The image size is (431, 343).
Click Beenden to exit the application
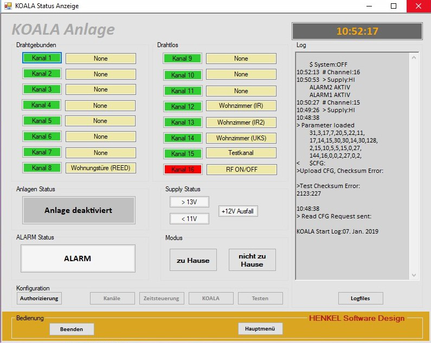click(x=72, y=329)
